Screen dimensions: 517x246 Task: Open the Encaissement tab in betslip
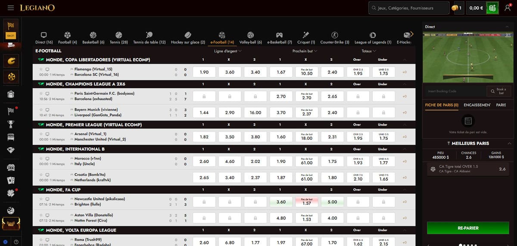point(477,105)
